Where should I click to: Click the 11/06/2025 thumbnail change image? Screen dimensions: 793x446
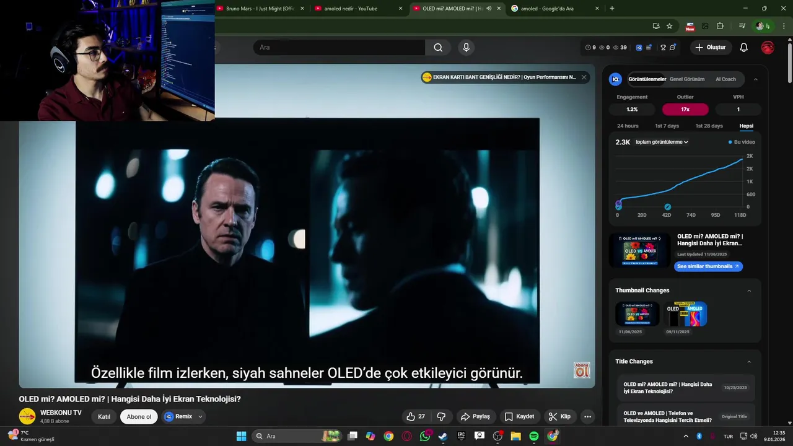click(637, 314)
